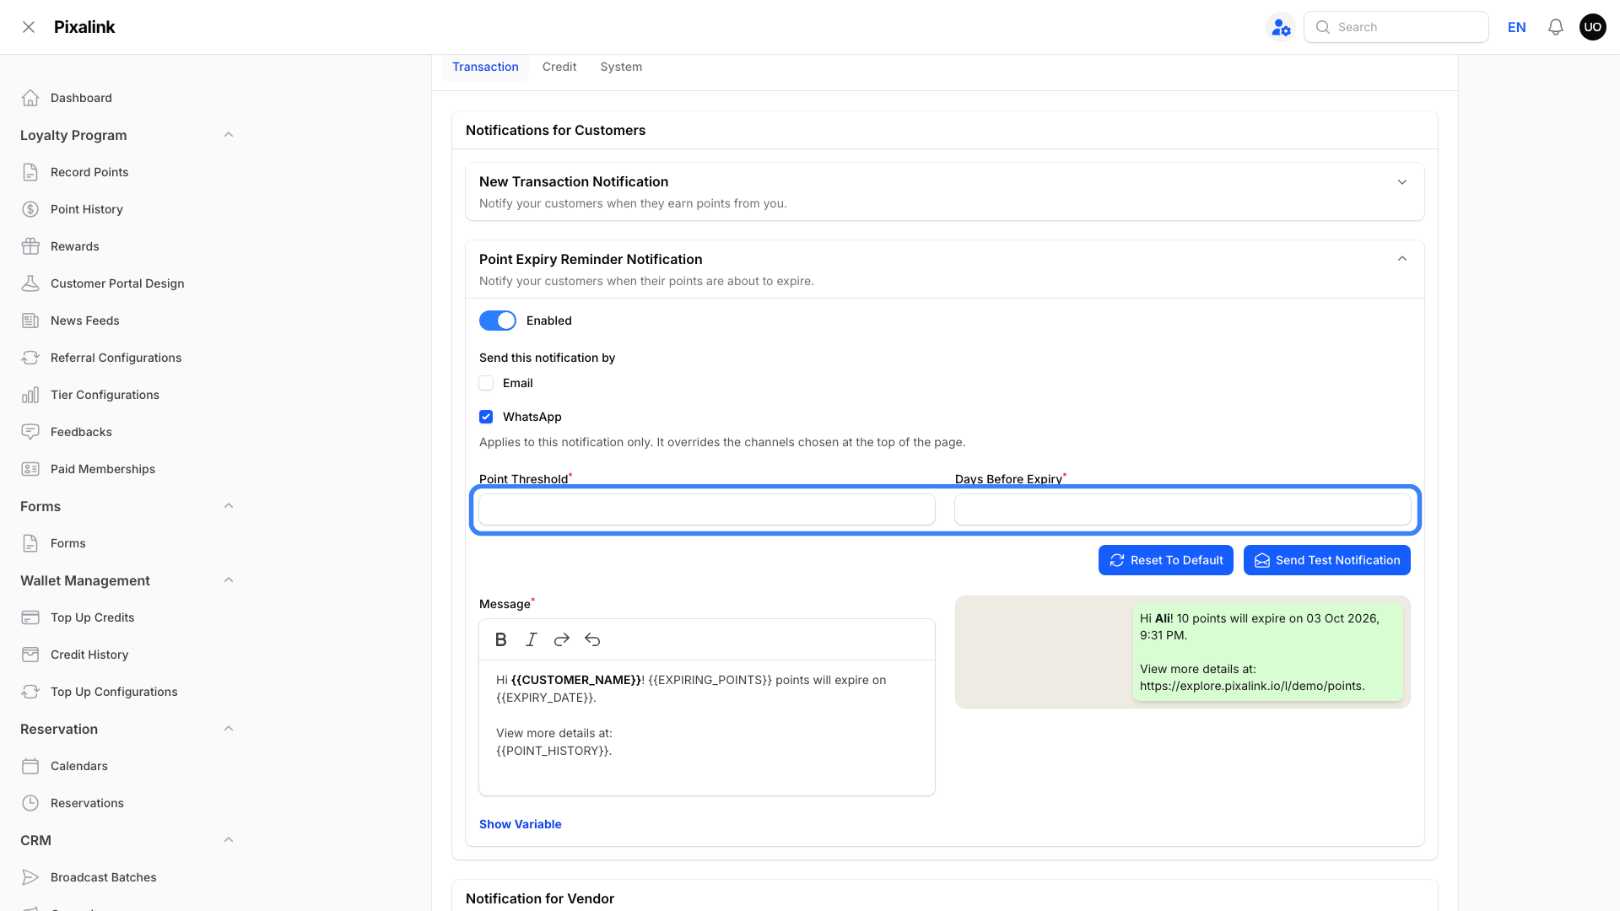This screenshot has height=911, width=1620.
Task: Click Reset To Default button
Action: click(x=1166, y=560)
